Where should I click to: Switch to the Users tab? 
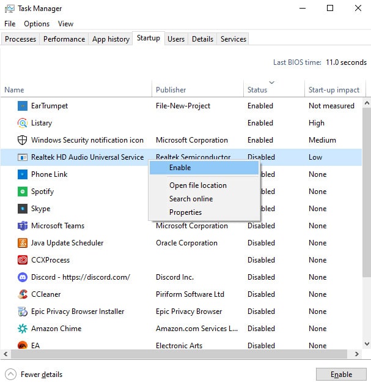click(176, 39)
